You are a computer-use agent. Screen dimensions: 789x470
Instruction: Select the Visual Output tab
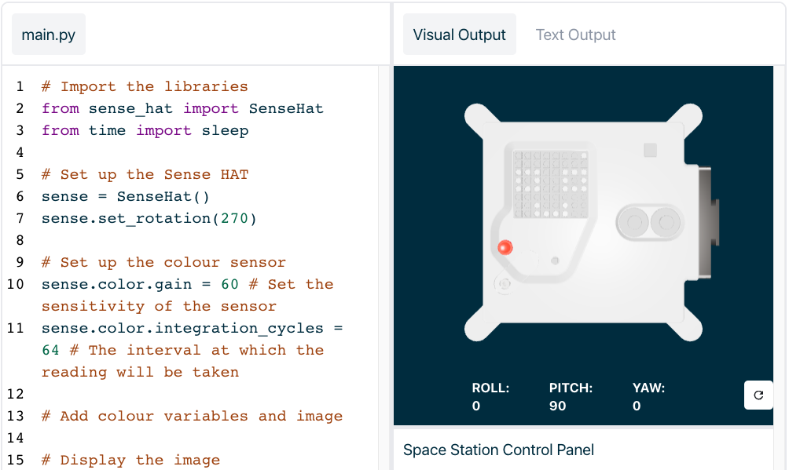pos(459,35)
